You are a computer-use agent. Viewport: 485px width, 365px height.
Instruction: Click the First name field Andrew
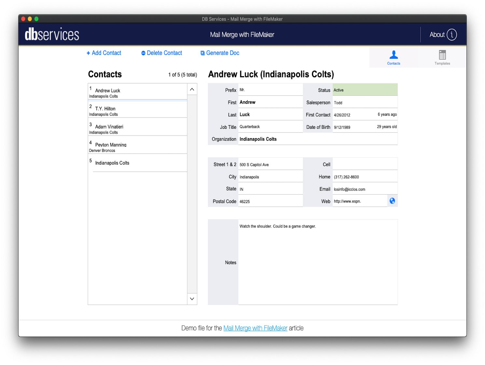tap(270, 102)
